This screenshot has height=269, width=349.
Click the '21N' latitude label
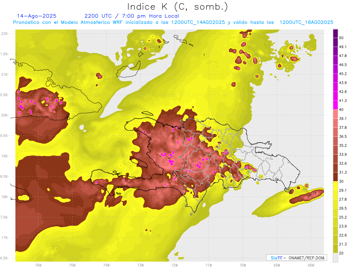[x=4, y=75]
